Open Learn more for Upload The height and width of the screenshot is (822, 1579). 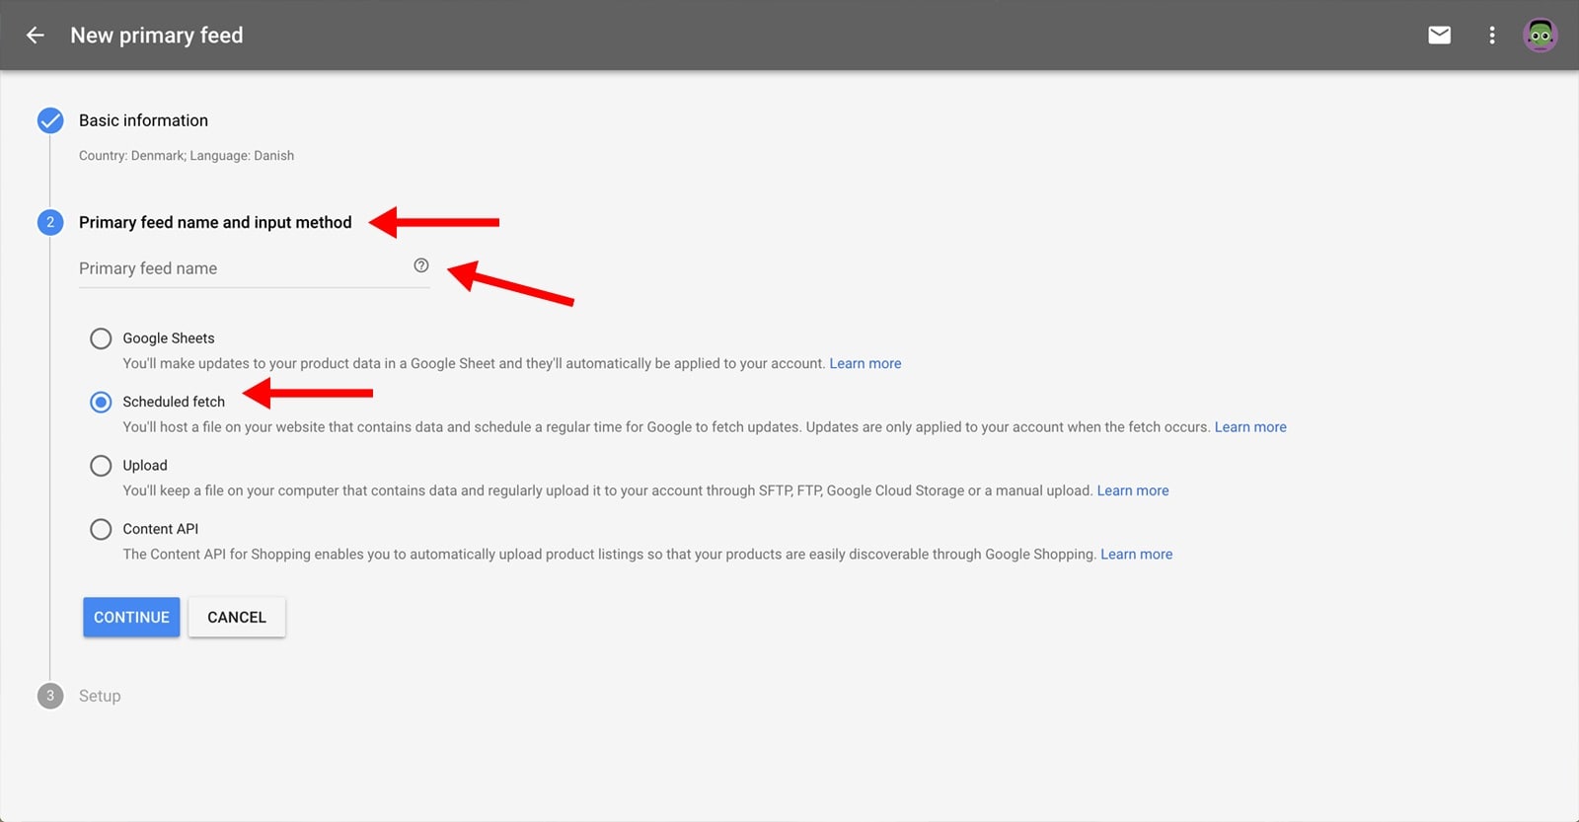tap(1133, 490)
